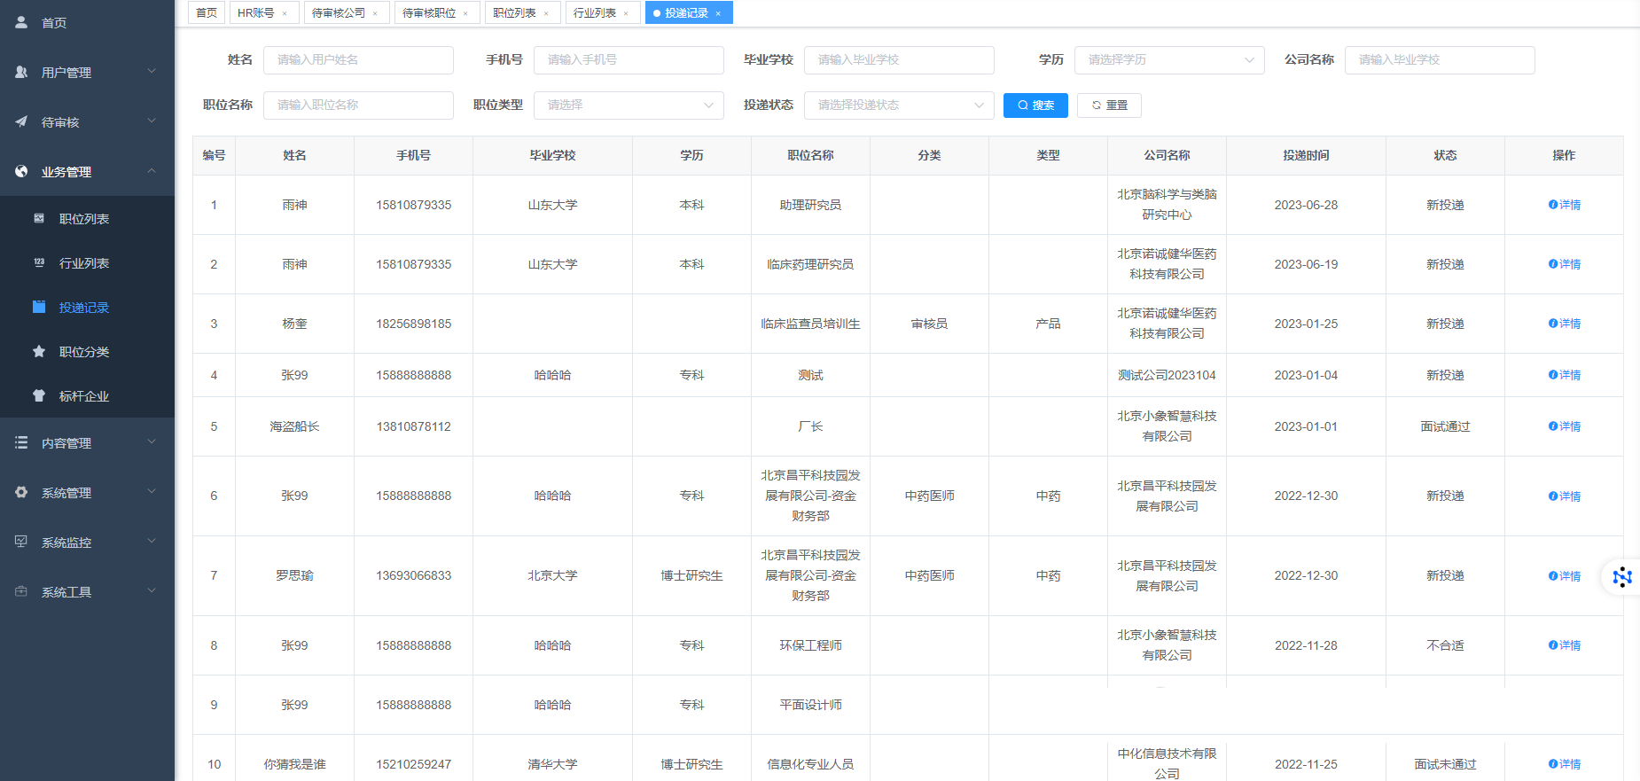Image resolution: width=1640 pixels, height=781 pixels.
Task: Close the HR账号 tab
Action: pos(285,13)
